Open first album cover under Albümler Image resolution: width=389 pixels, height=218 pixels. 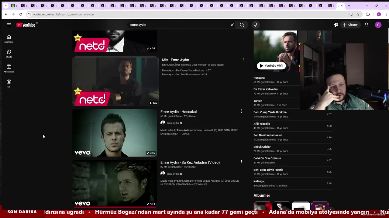263,206
